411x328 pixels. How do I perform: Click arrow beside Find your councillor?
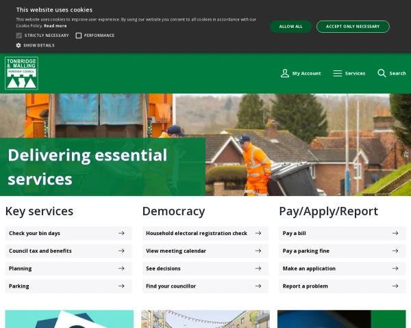(258, 286)
